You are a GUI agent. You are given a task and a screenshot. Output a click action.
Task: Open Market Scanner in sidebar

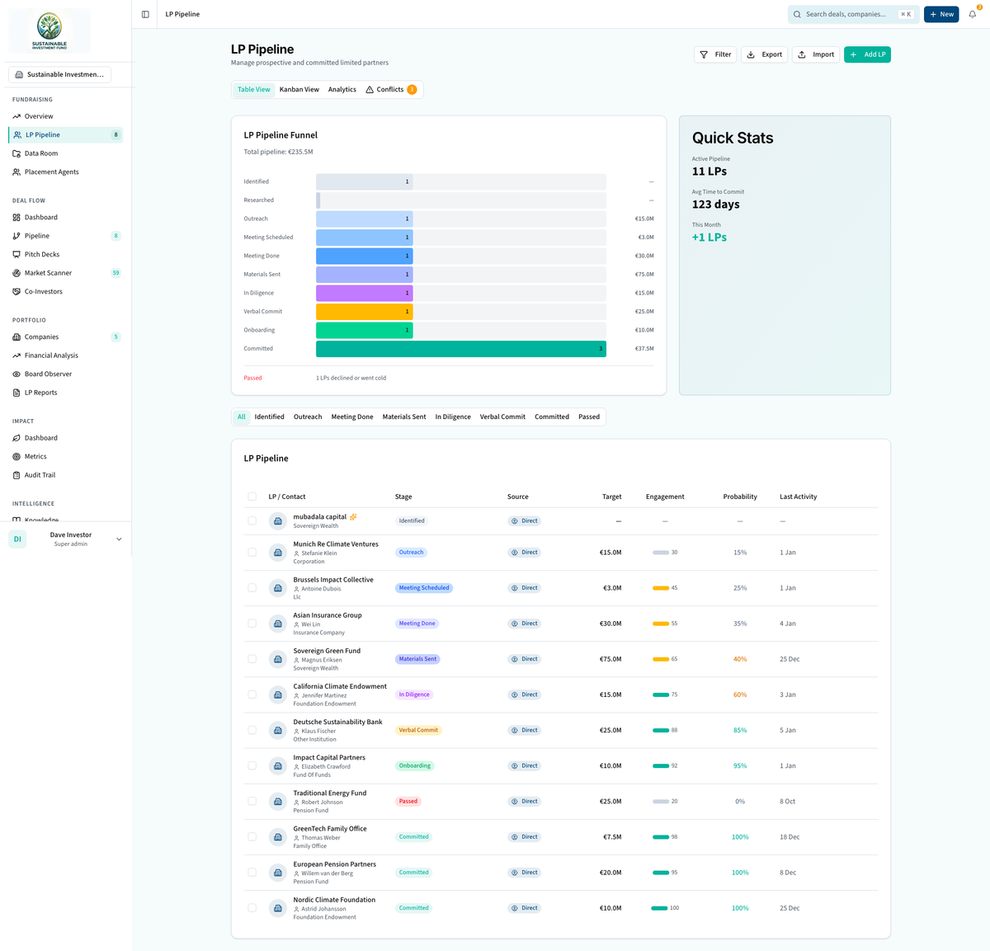pyautogui.click(x=48, y=273)
